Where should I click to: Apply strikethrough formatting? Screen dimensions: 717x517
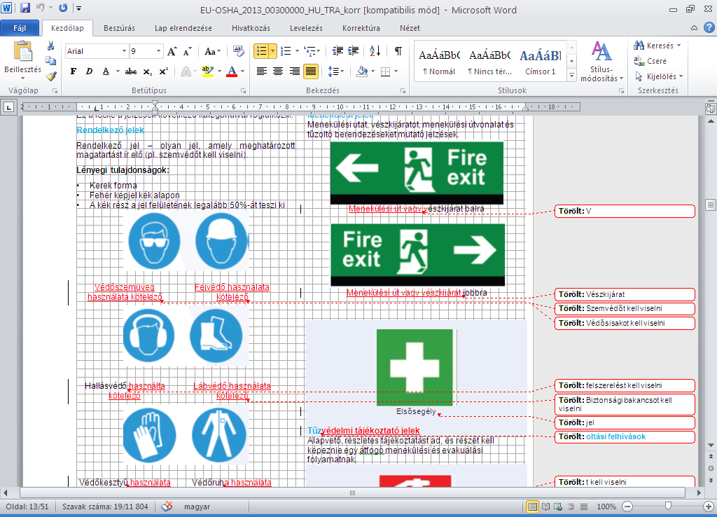coord(131,71)
